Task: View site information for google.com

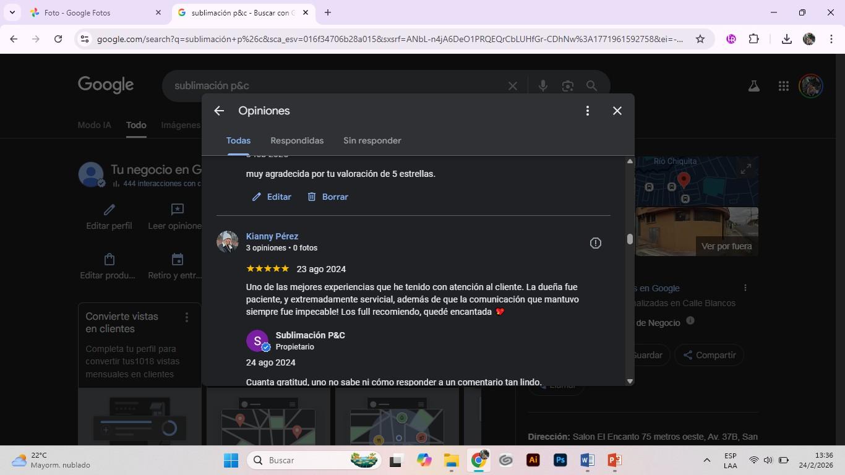Action: pos(85,39)
